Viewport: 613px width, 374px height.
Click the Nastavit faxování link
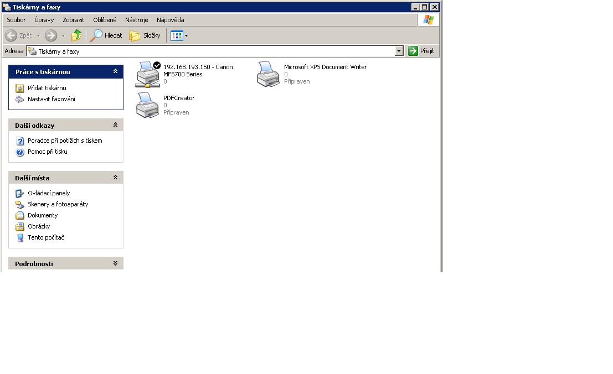(51, 99)
